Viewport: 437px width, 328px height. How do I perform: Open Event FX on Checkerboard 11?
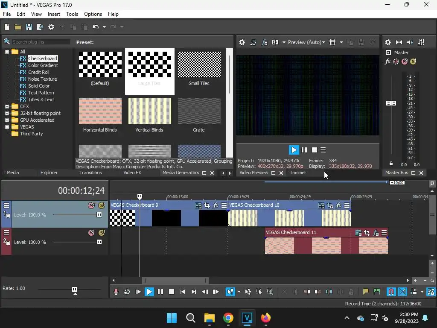point(376,233)
